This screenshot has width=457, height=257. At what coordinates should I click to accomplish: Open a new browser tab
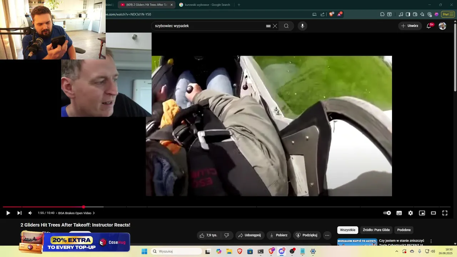point(239,5)
